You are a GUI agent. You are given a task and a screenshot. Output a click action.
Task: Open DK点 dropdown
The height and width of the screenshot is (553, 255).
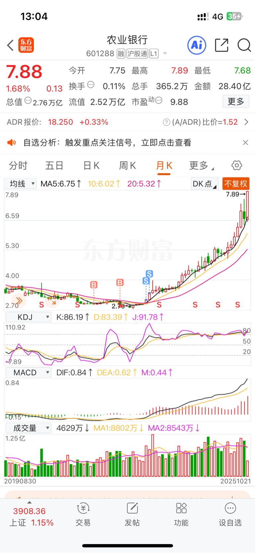coord(204,184)
